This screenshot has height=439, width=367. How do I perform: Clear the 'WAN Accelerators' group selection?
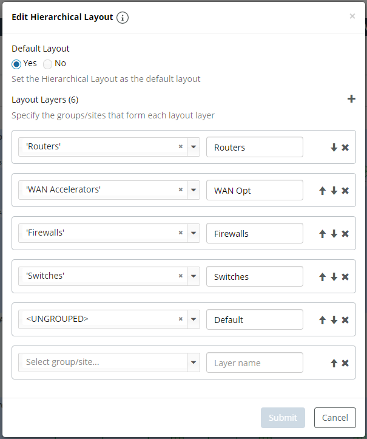pos(180,190)
